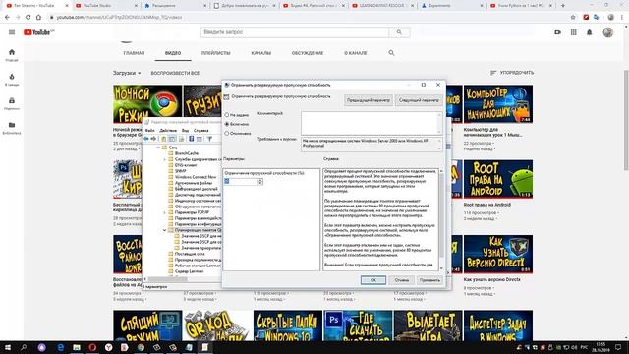Click the bandwidth limit spinner arrows

tap(260, 182)
